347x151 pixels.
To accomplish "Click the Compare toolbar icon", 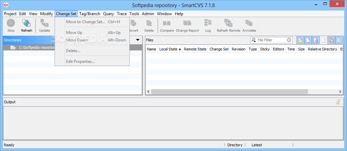I will (167, 23).
